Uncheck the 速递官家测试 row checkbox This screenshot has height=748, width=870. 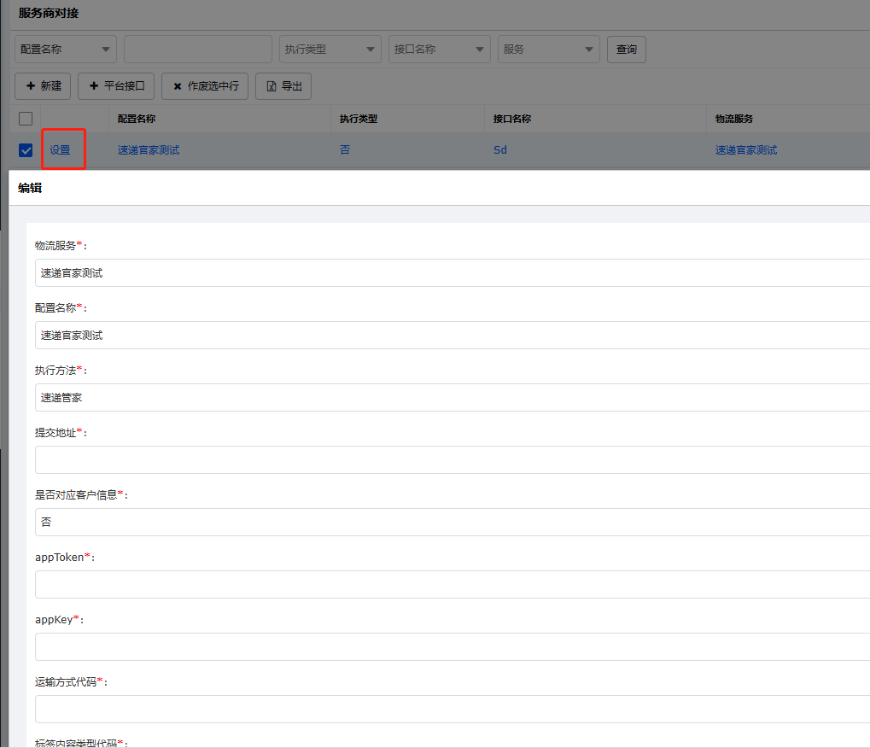26,150
